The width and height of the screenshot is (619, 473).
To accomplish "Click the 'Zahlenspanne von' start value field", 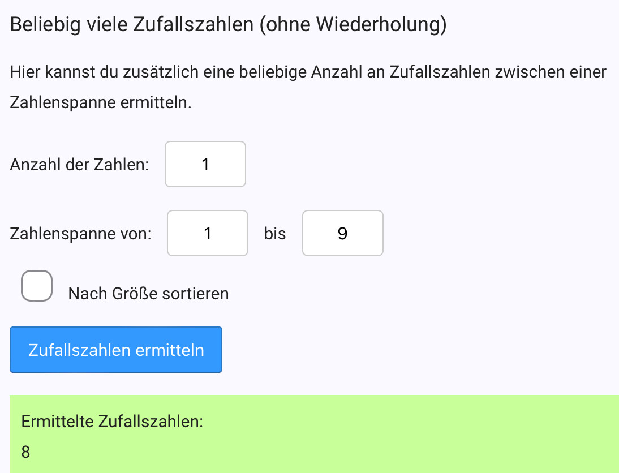I will (208, 234).
